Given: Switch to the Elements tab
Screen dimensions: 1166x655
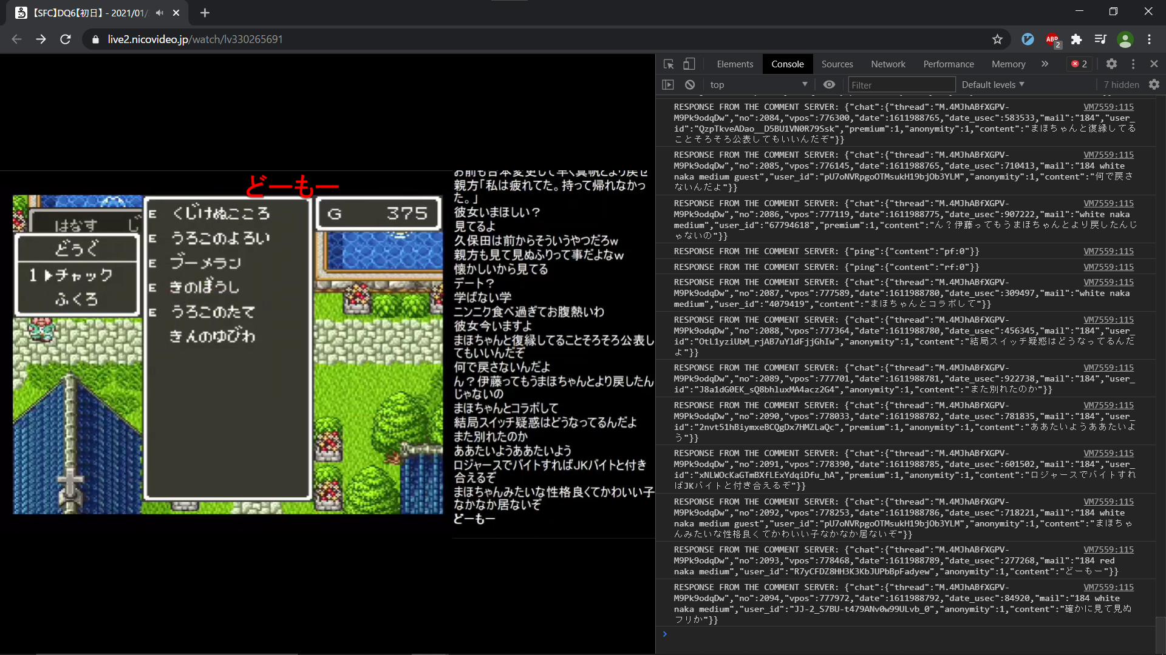Looking at the screenshot, I should click(x=735, y=64).
